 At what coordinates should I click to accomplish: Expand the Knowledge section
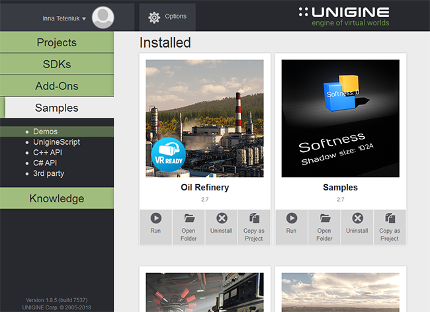[x=57, y=198]
